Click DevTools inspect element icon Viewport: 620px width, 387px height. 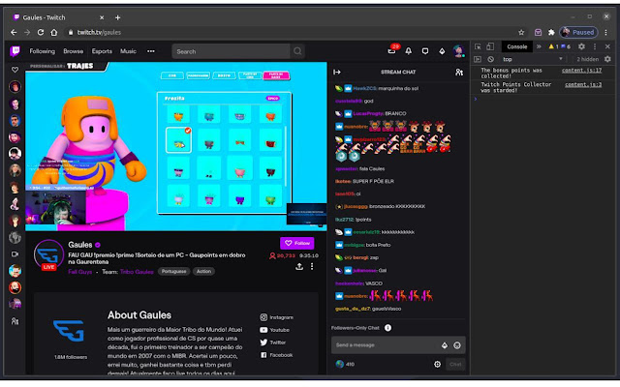tap(478, 46)
